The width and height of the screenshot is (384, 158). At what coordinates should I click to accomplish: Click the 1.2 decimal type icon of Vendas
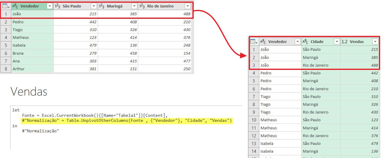pyautogui.click(x=344, y=42)
